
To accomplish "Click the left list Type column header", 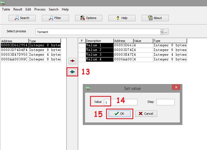I will point(45,41).
